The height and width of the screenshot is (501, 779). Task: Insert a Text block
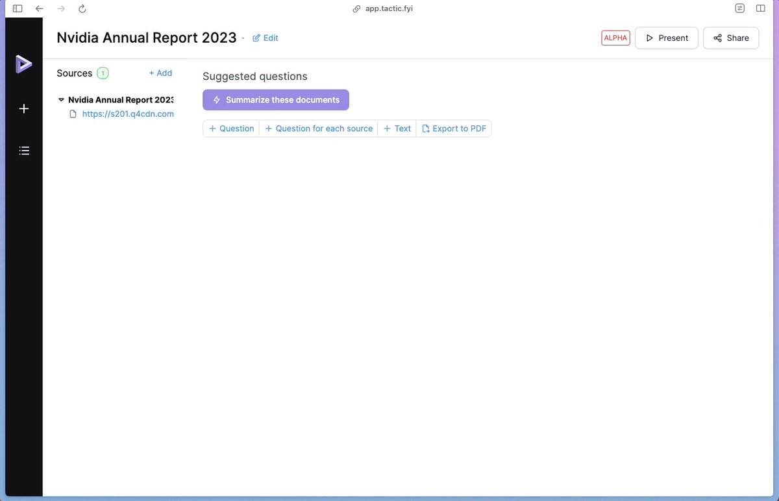coord(397,128)
